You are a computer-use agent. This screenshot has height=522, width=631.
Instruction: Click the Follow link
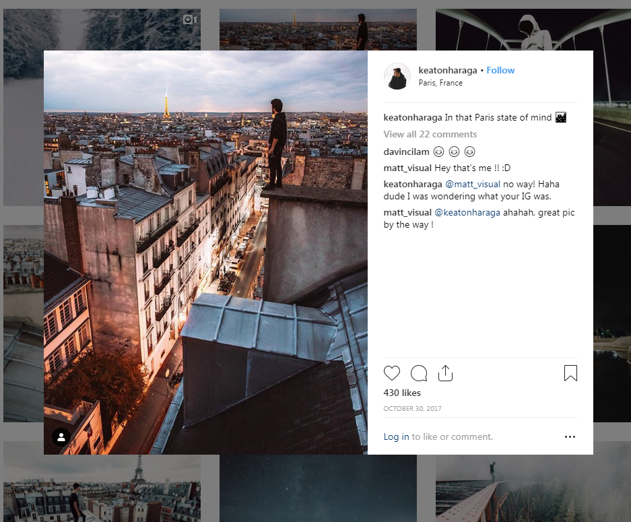click(x=500, y=71)
